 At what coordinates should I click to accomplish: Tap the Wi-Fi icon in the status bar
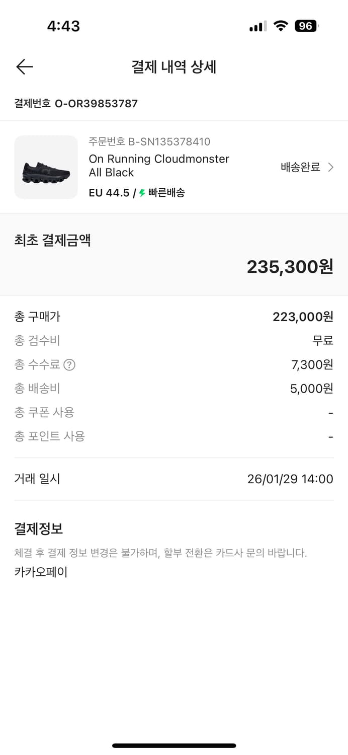(280, 26)
